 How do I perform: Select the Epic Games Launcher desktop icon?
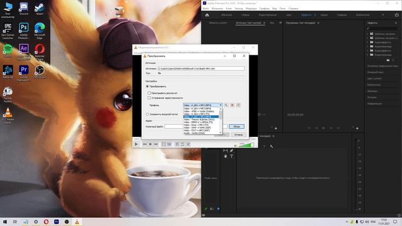(8, 31)
